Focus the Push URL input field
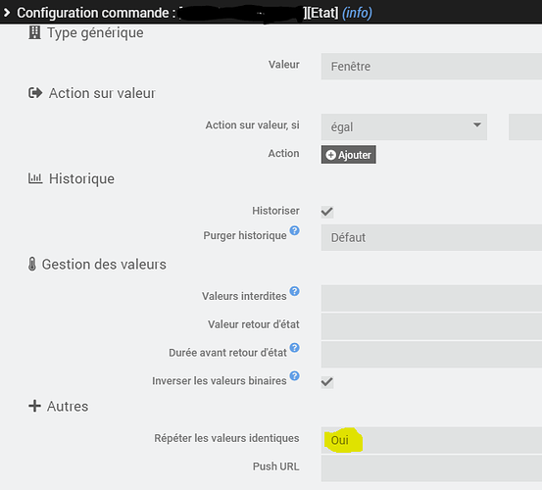The image size is (542, 490). coord(431,468)
